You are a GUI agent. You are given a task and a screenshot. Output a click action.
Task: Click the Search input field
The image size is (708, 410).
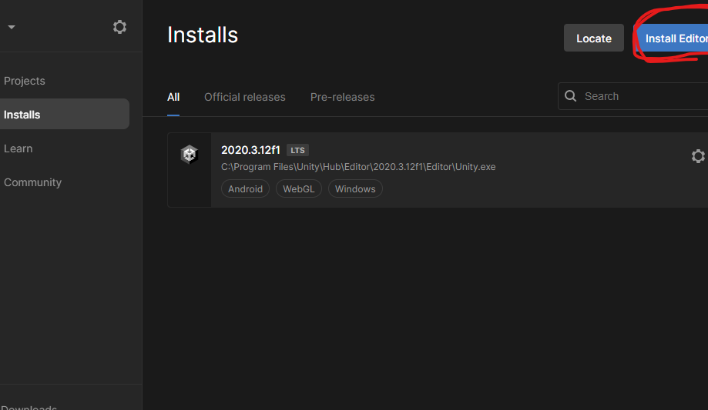633,96
